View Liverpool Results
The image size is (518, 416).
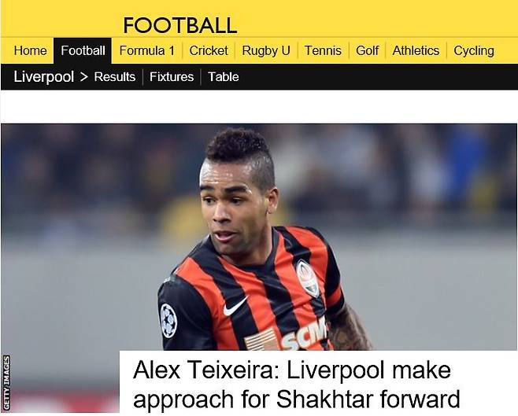[115, 77]
